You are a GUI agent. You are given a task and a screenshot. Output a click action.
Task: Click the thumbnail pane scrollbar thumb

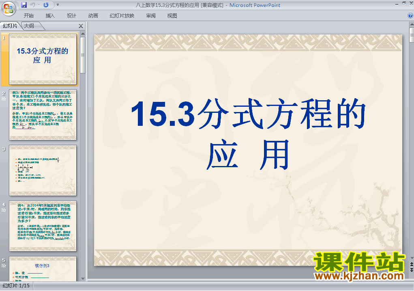pos(83,55)
